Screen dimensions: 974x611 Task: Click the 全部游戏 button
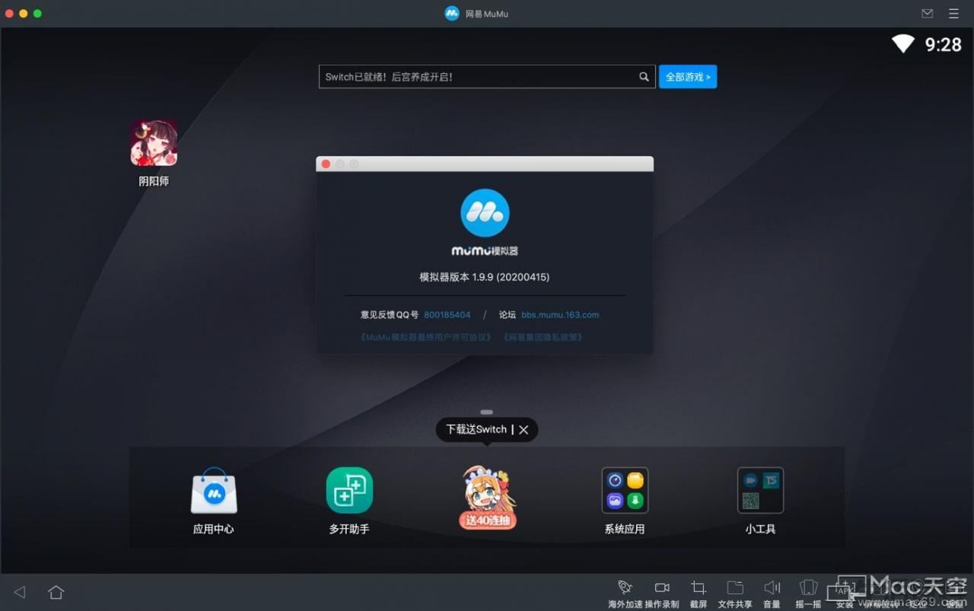[x=688, y=77]
